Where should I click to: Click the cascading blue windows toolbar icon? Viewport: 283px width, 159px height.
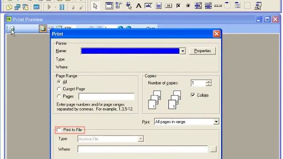click(17, 7)
